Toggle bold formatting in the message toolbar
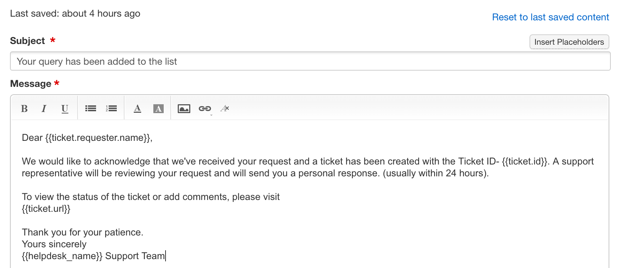 24,109
